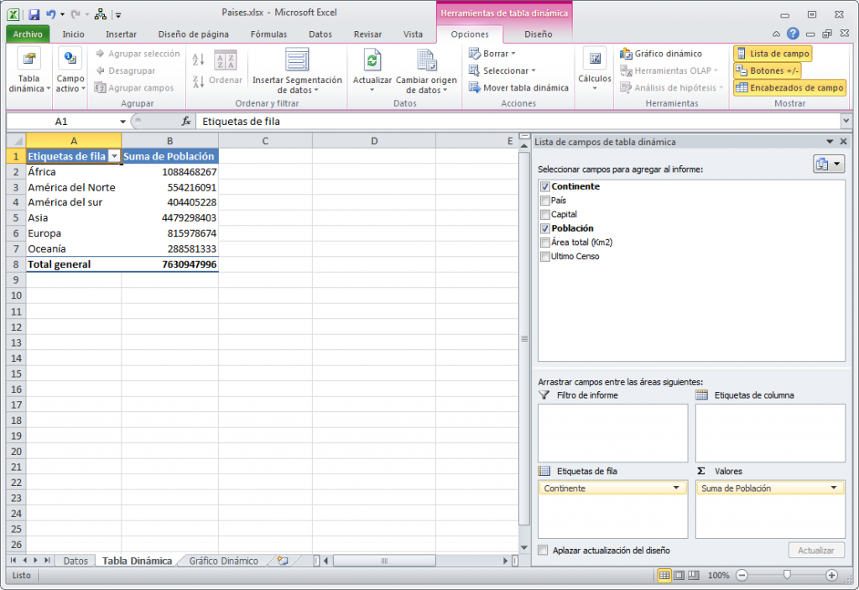Check the Ultimo Censo field
The height and width of the screenshot is (590, 859).
(545, 256)
